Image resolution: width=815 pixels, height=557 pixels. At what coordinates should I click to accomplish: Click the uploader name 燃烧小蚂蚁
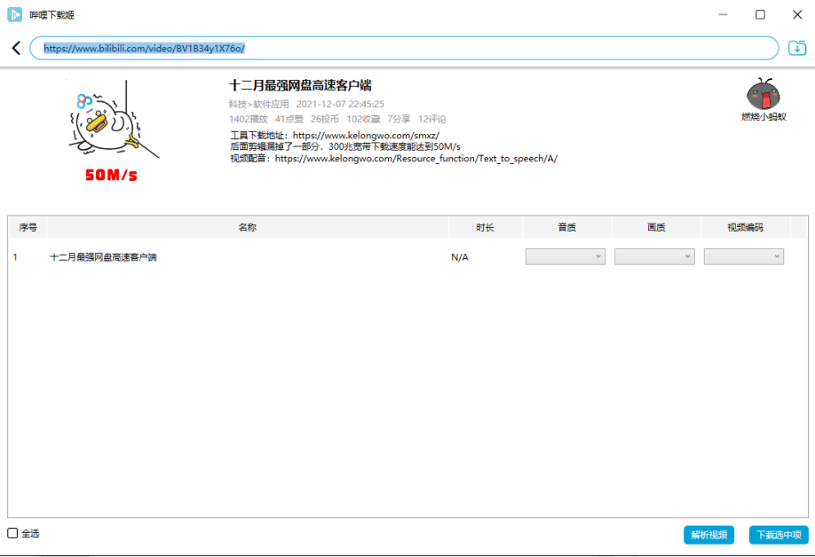tap(764, 117)
